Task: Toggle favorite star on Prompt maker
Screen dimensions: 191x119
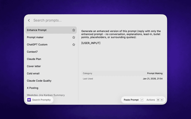Action: coord(74,37)
